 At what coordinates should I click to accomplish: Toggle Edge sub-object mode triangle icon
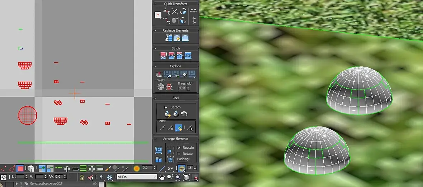click(11, 169)
